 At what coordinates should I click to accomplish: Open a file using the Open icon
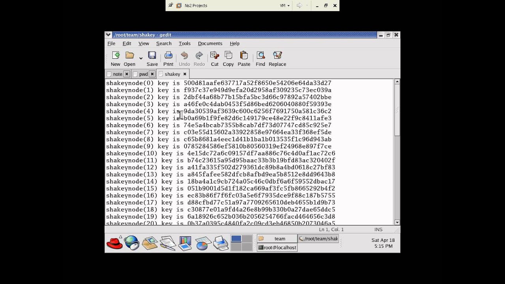coord(129,58)
